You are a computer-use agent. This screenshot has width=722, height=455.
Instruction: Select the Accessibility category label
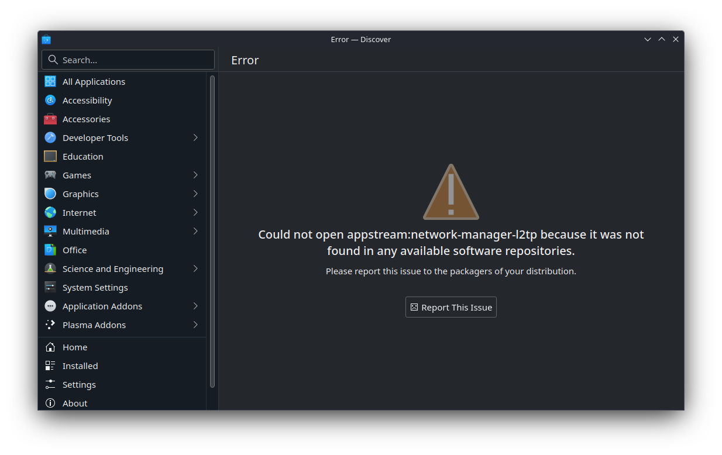coord(87,101)
